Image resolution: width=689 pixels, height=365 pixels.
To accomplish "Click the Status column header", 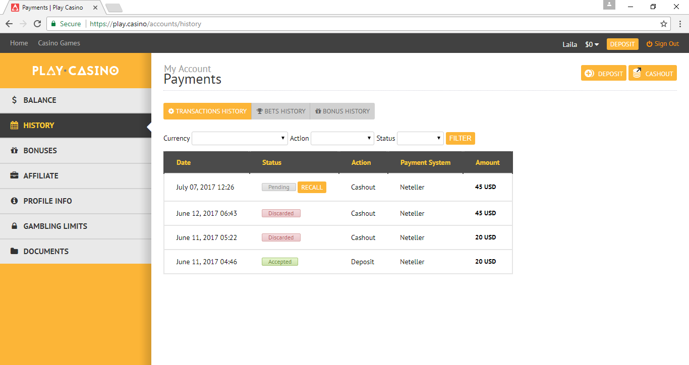I will [x=272, y=162].
